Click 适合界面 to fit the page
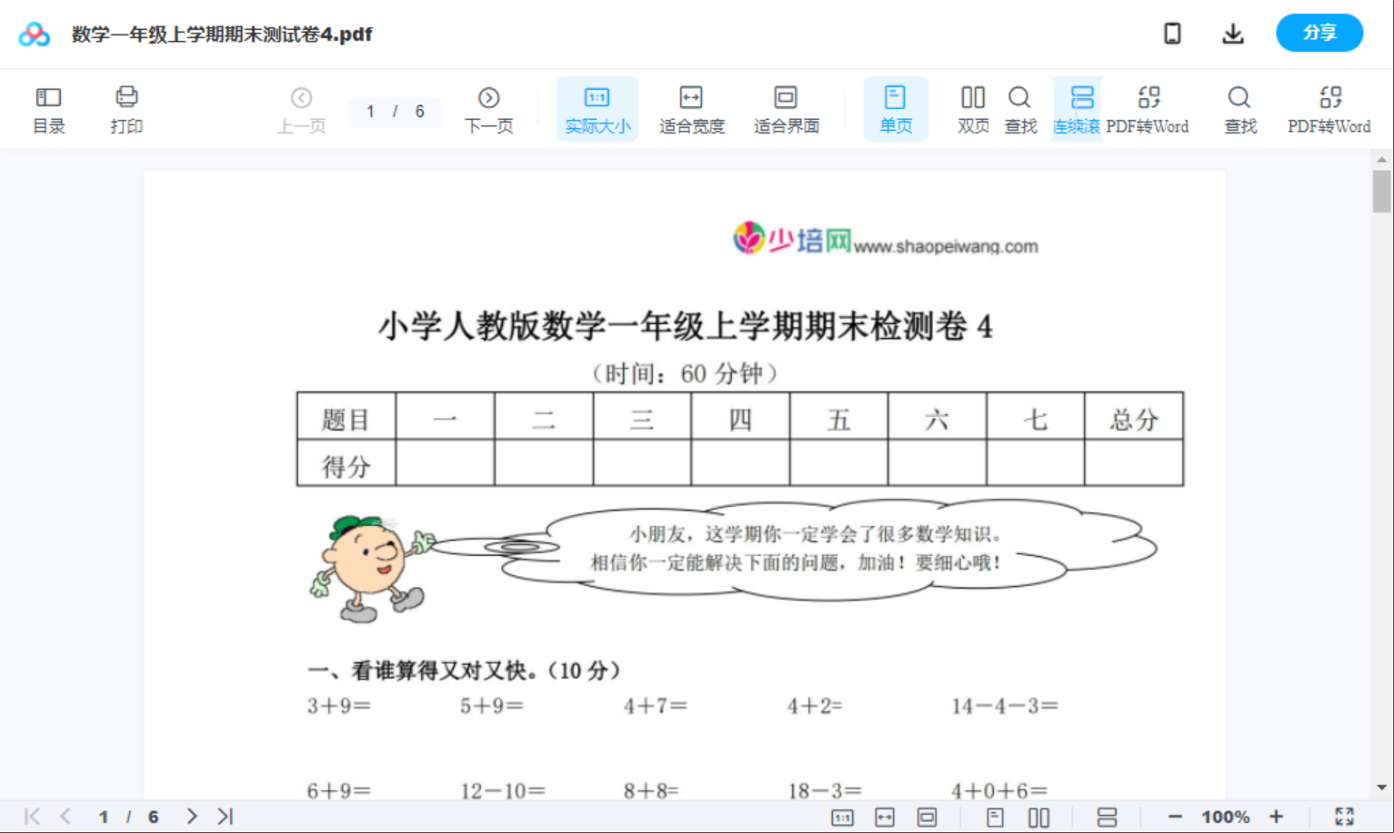Screen dimensions: 1394x833 (x=786, y=108)
